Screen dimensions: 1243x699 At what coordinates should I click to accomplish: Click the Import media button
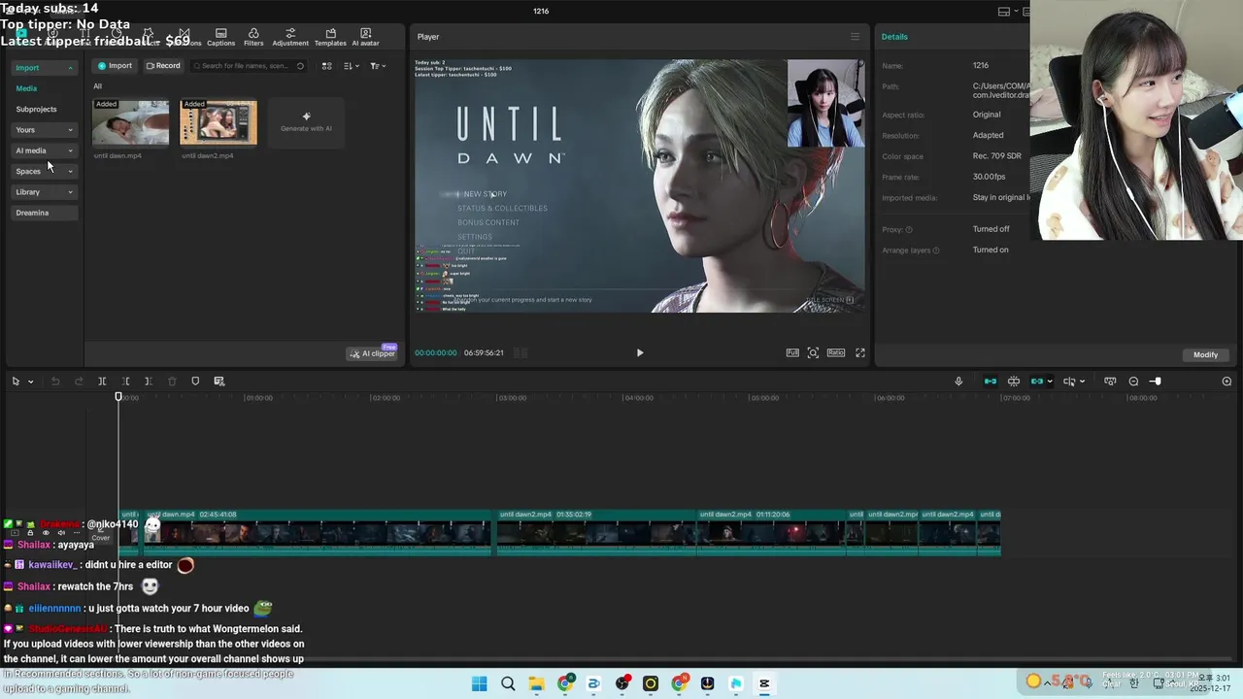[115, 66]
